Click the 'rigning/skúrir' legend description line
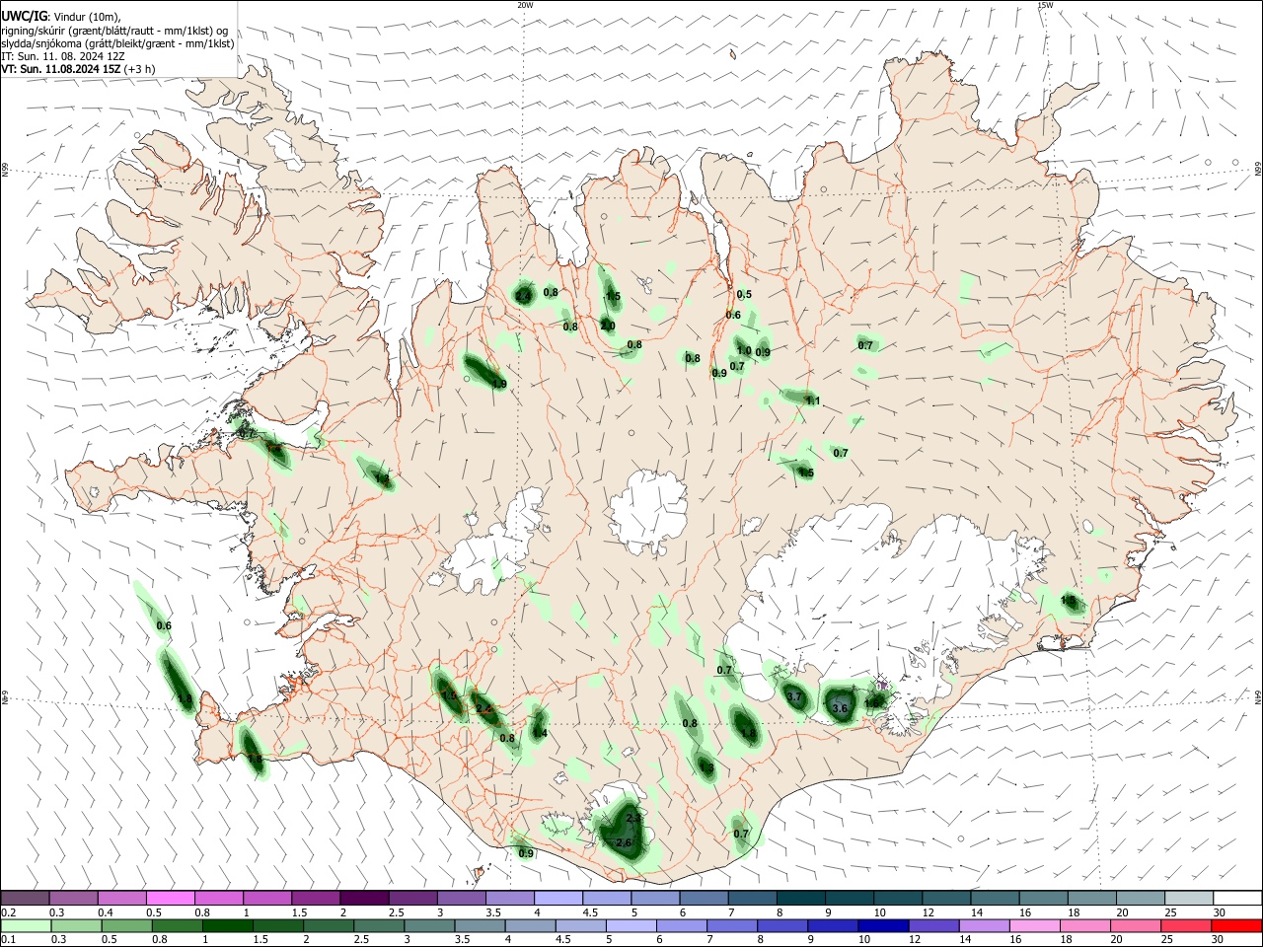The width and height of the screenshot is (1263, 947). (x=113, y=31)
